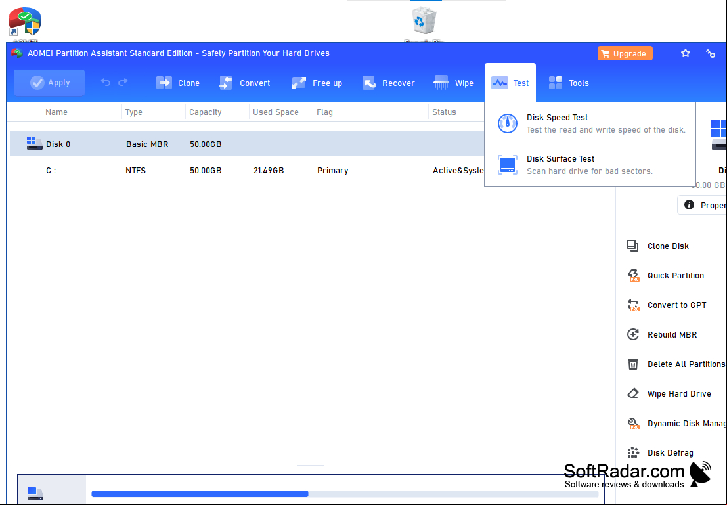Screen dimensions: 727x505
Task: Click the Flag column header
Action: tap(324, 112)
